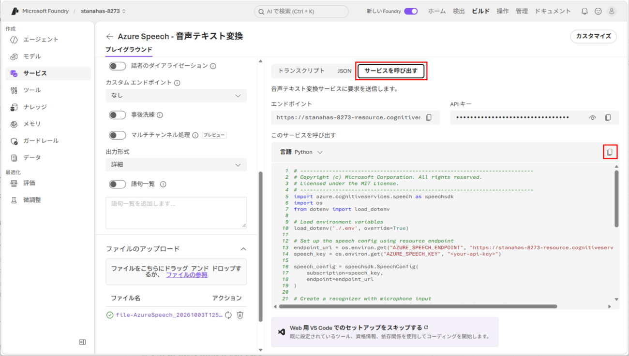The image size is (629, 356).
Task: Select the プレイグラウンド tab
Action: coord(129,49)
